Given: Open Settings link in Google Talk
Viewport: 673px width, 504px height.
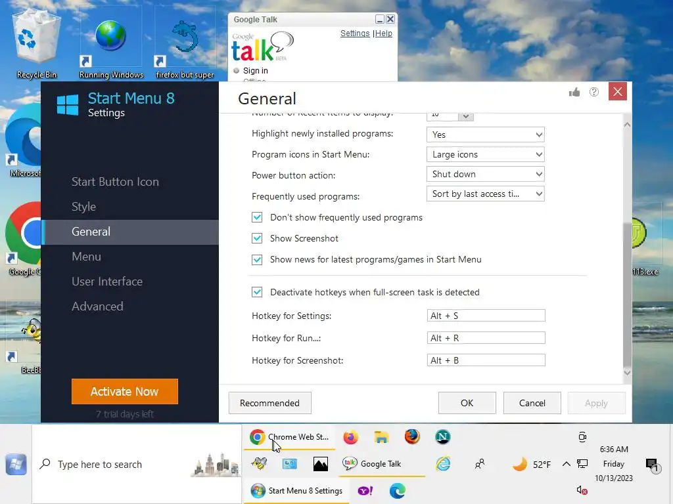Looking at the screenshot, I should (x=355, y=33).
